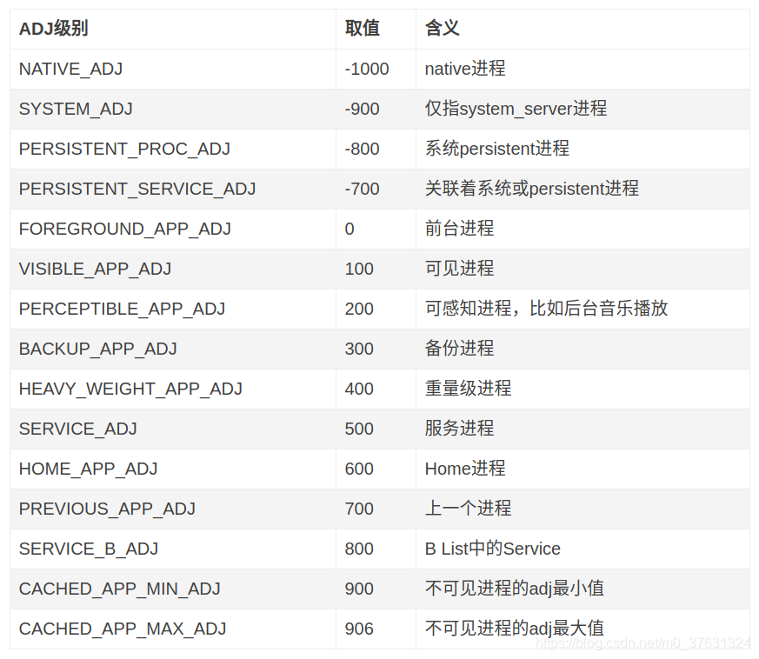Viewport: 759px width, 659px height.
Task: Select the 仅指system_server进程 text
Action: 516,109
